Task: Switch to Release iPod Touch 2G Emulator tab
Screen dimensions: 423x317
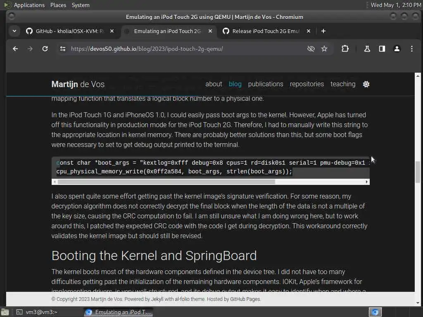Action: tap(266, 31)
